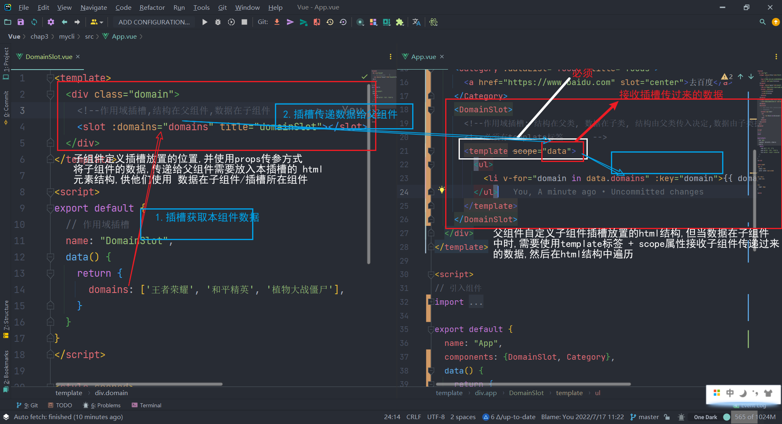Click the memory indicator 565 of 1024M
Viewport: 782px width, 424px height.
(x=756, y=417)
